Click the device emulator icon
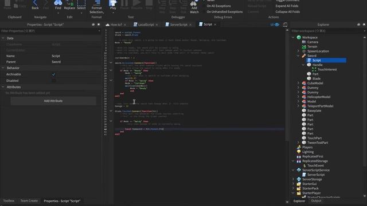 click(285, 25)
